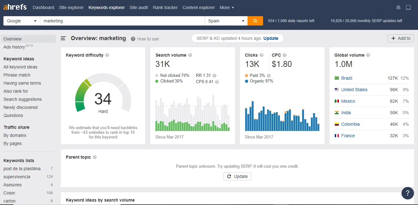Open the Spain country dropdown
The width and height of the screenshot is (418, 205).
pyautogui.click(x=226, y=21)
